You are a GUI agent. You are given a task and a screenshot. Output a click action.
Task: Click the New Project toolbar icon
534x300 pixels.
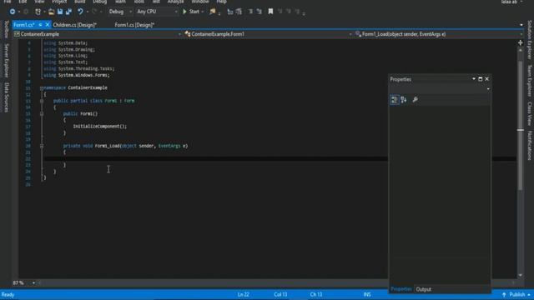pyautogui.click(x=38, y=12)
